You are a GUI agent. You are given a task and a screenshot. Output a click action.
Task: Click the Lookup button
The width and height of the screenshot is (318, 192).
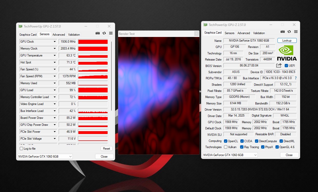(x=287, y=41)
